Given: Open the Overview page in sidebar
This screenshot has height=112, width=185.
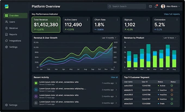Looking at the screenshot, I should tap(16, 15).
